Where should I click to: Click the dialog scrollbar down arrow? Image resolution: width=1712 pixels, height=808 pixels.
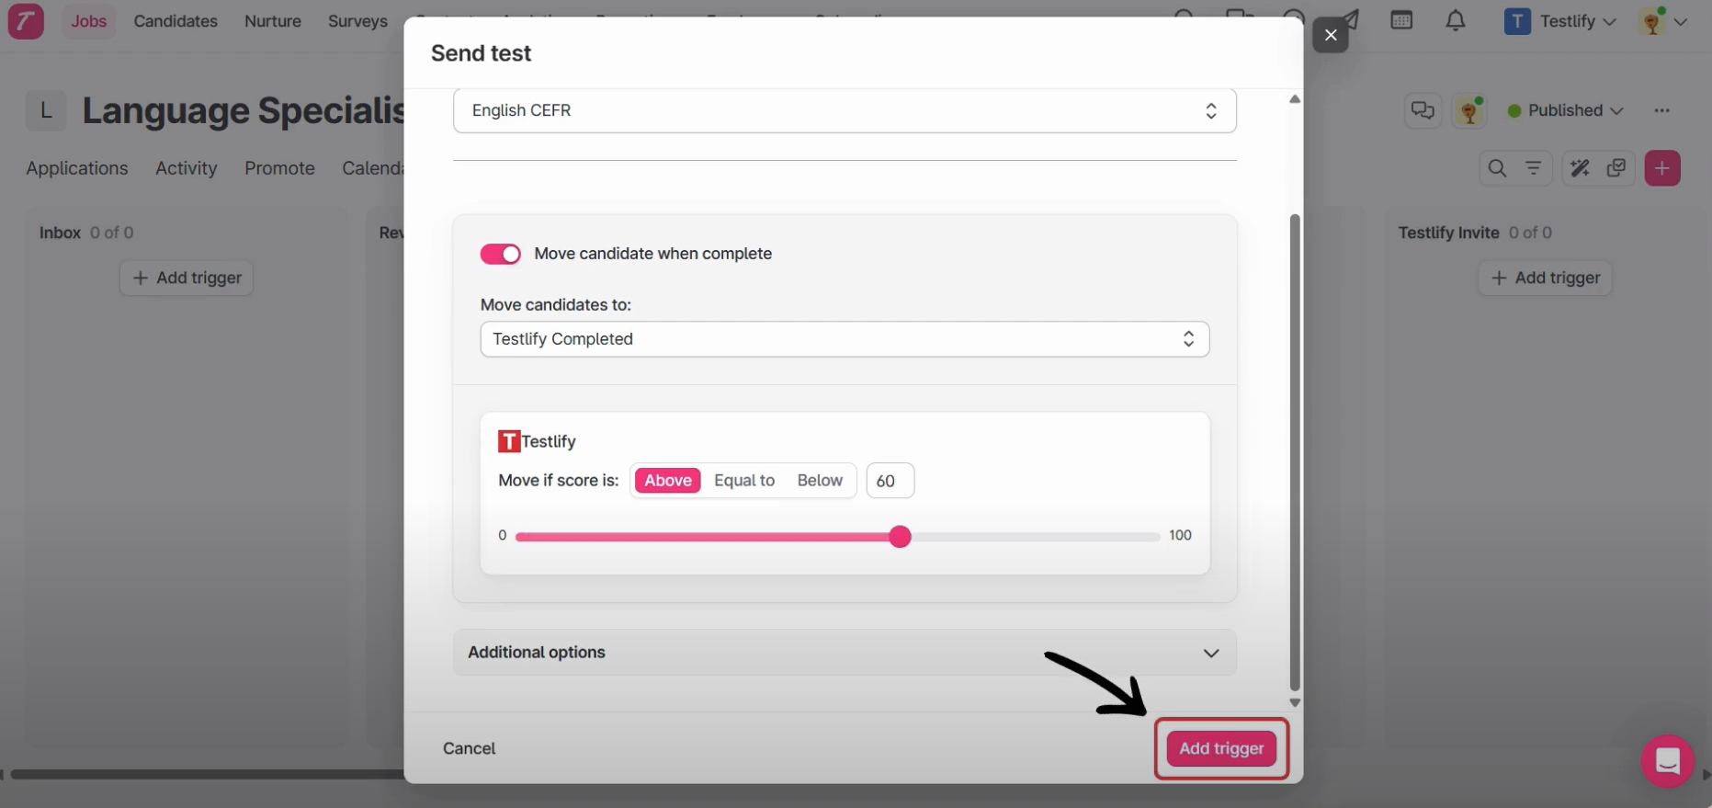[x=1295, y=703]
